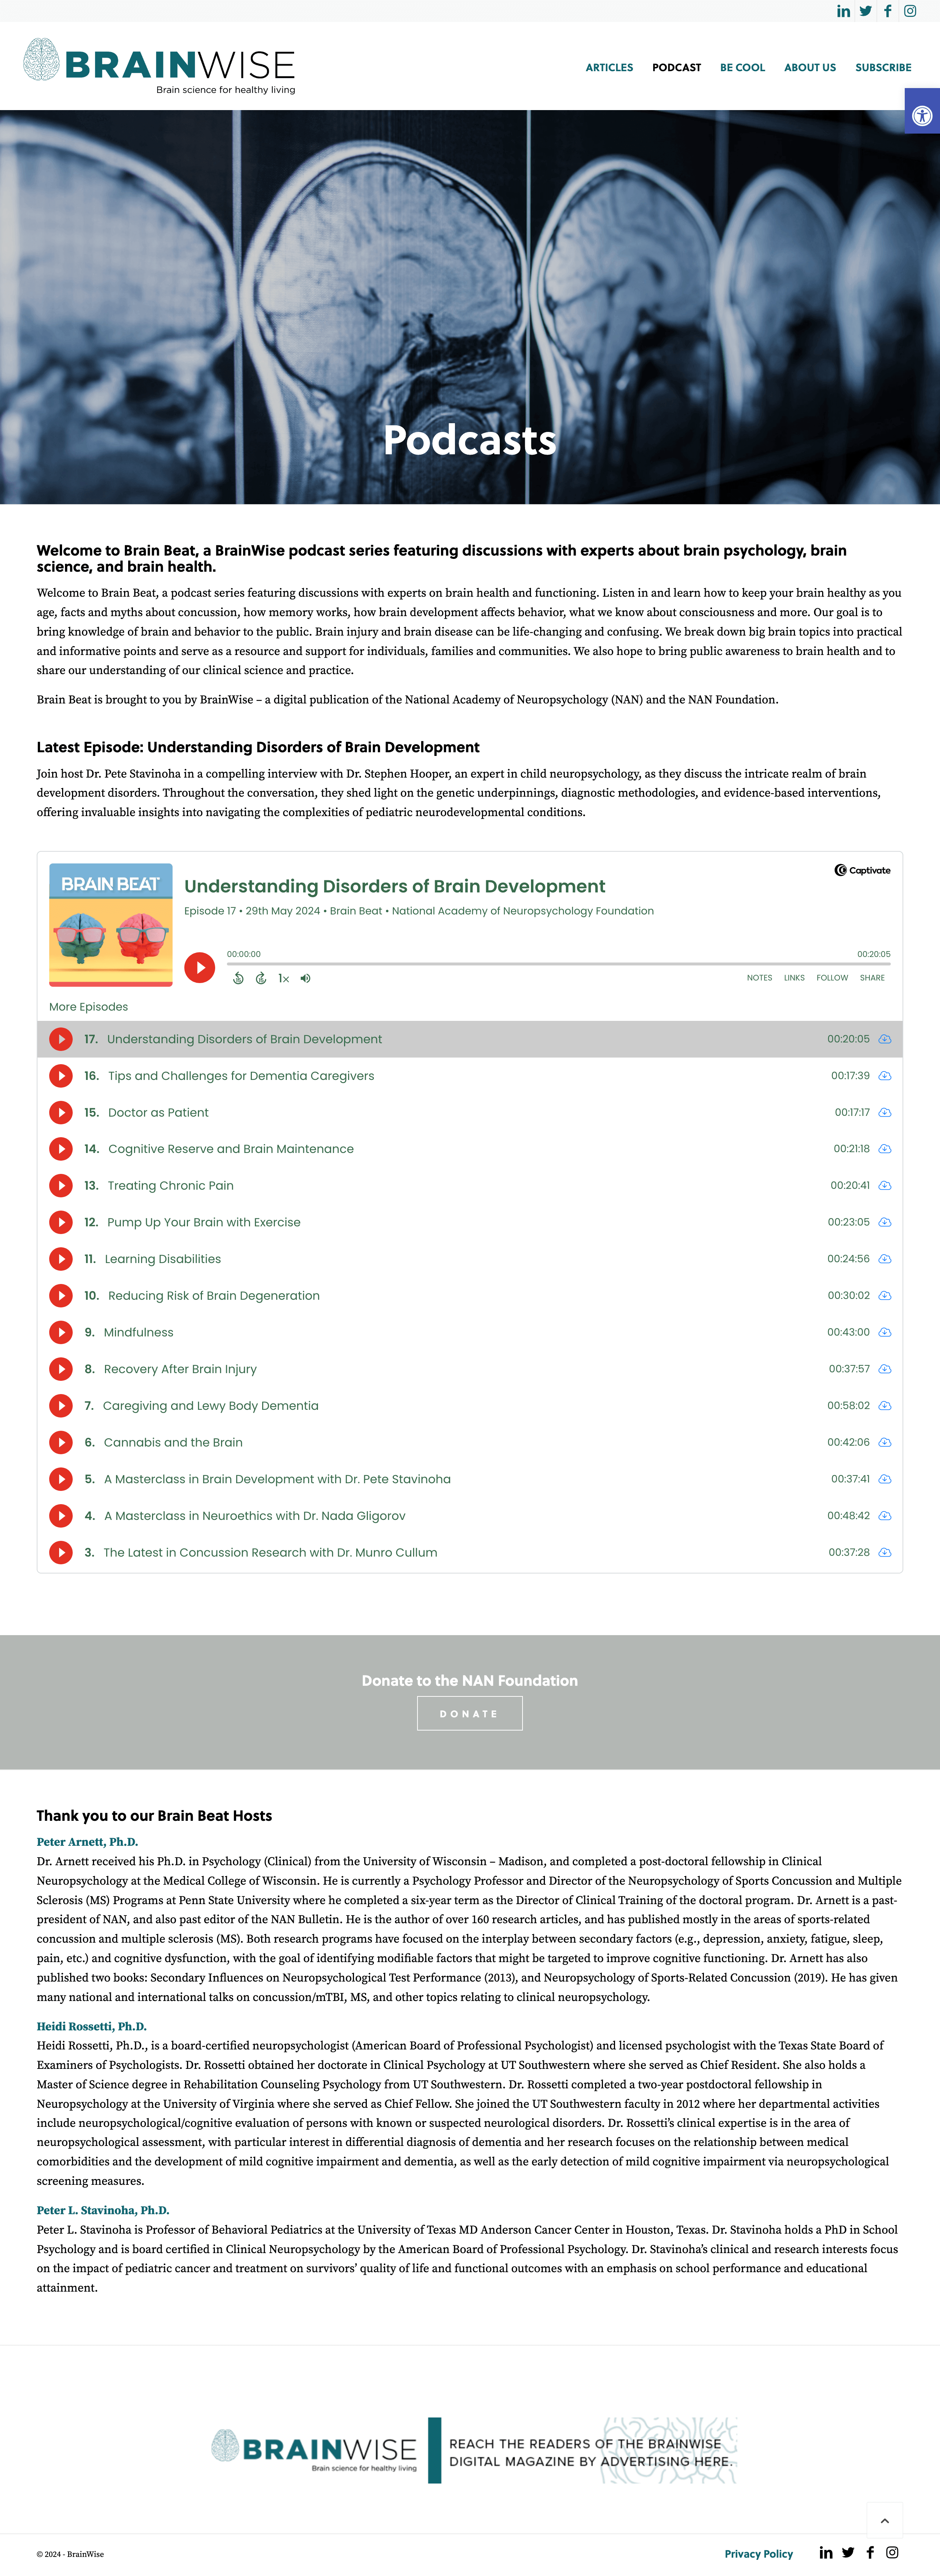Open player FOLLOW tab
940x2576 pixels.
pos(832,978)
